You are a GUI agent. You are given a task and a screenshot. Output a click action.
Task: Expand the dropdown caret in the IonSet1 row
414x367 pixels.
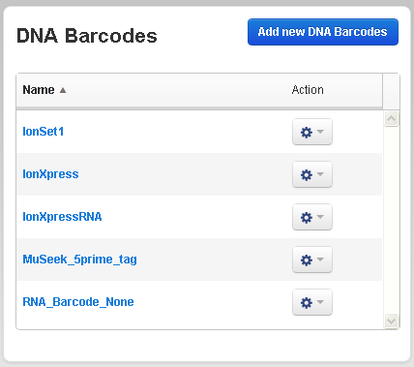320,131
